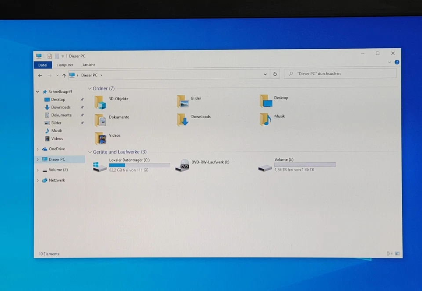The width and height of the screenshot is (422, 291).
Task: Collapse the Schnellzugriff tree node
Action: pyautogui.click(x=37, y=92)
